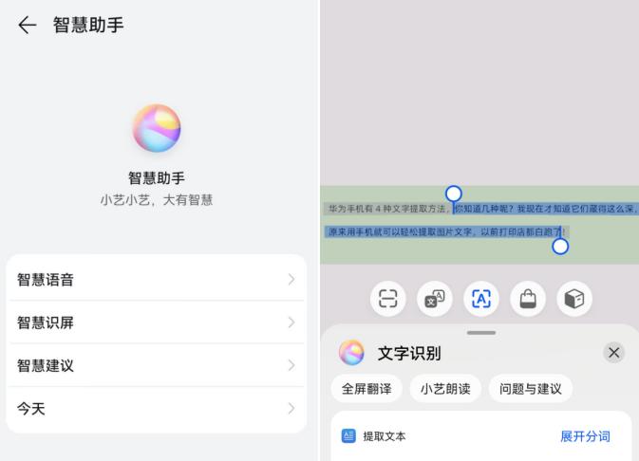Image resolution: width=639 pixels, height=461 pixels.
Task: Open 智慧语音 settings row
Action: [x=156, y=280]
